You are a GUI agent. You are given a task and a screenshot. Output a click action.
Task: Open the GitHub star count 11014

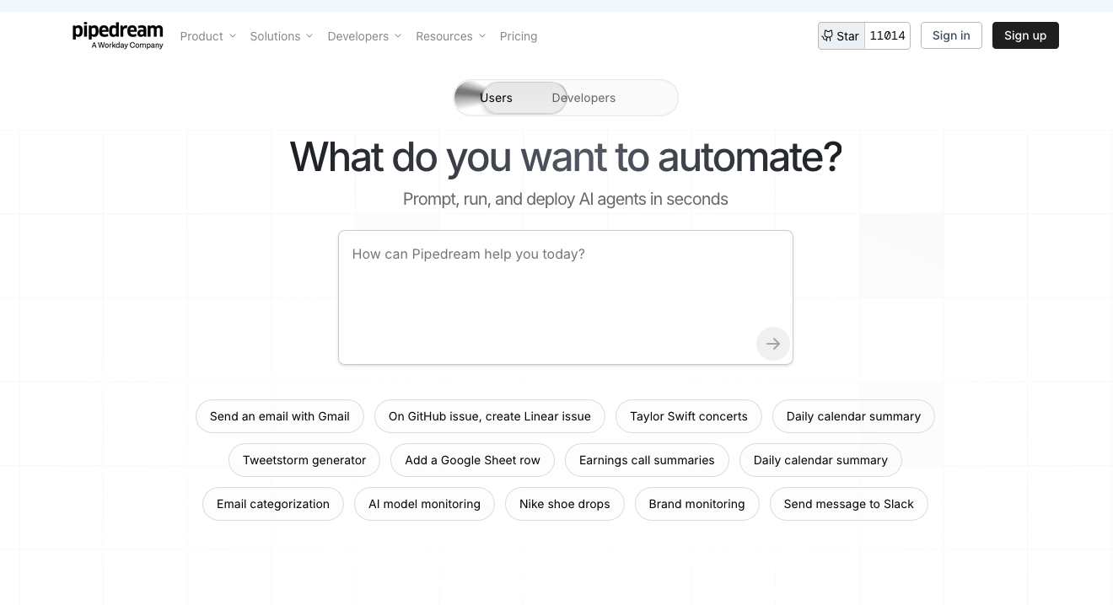click(887, 36)
